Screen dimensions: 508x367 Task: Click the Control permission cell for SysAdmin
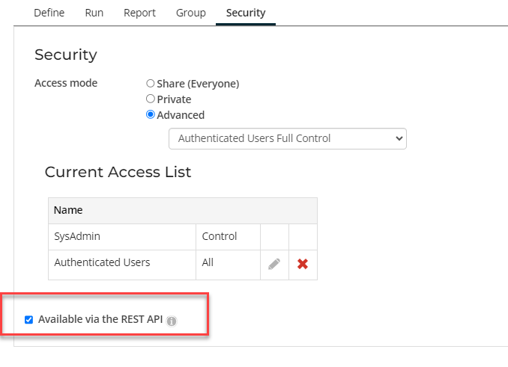[x=220, y=236]
